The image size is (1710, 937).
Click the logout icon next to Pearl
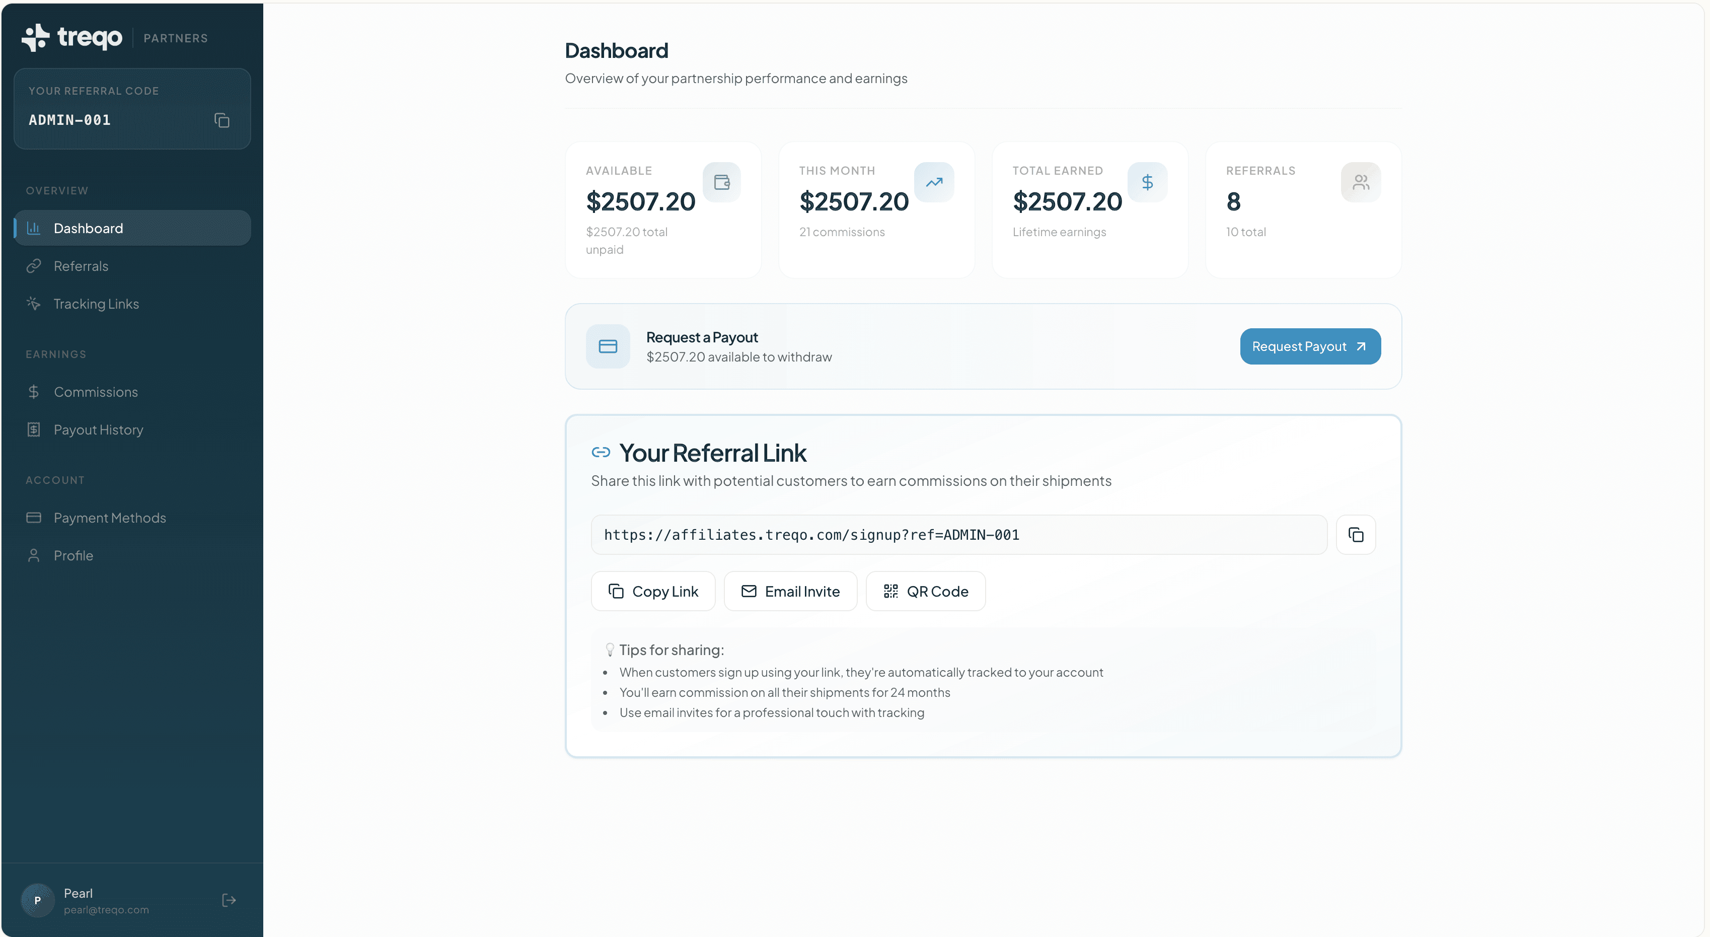229,900
